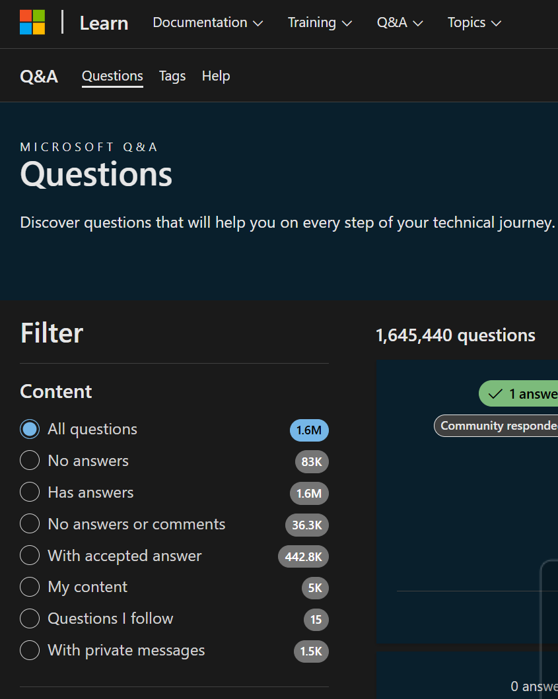
Task: Click the 1.6M badge beside Has answers
Action: point(309,494)
